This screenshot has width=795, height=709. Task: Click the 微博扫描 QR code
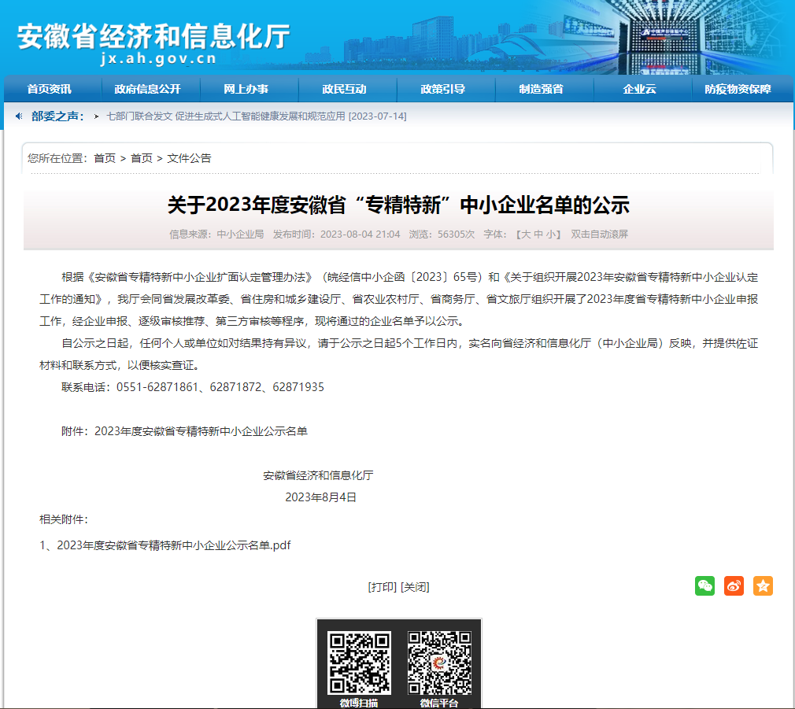click(x=359, y=663)
